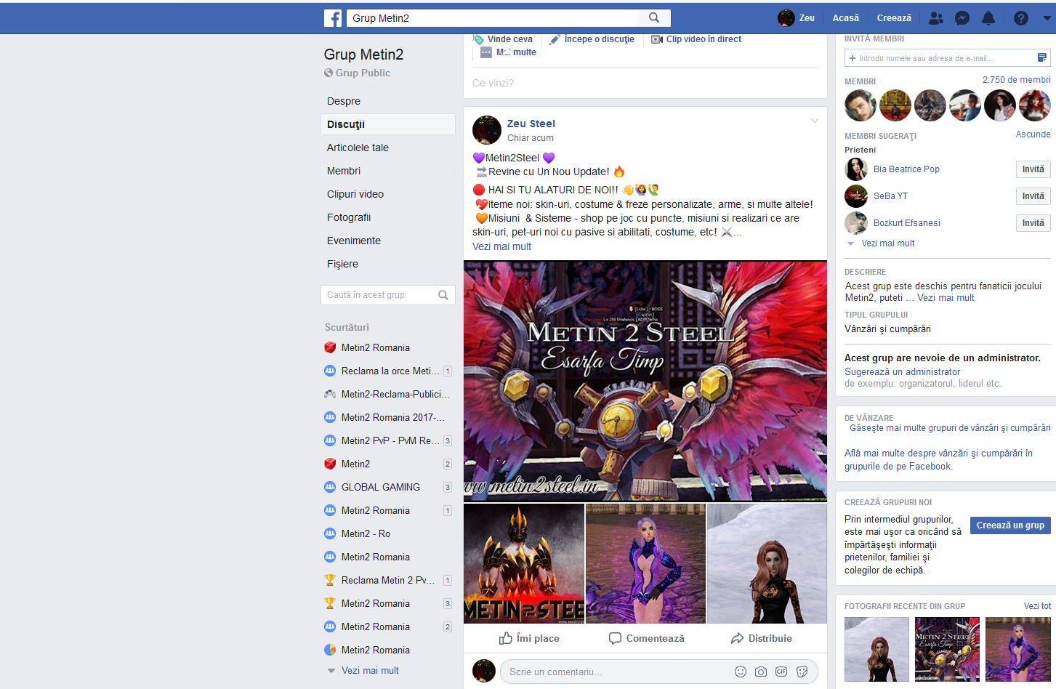Open the Fişiere section

click(342, 264)
